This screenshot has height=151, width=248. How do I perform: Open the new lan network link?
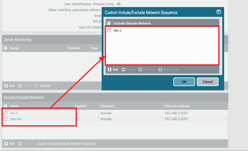click(x=16, y=119)
